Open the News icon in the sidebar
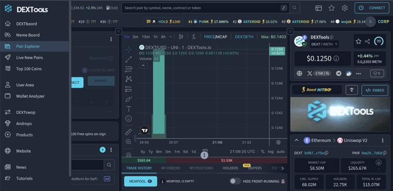 pyautogui.click(x=8, y=167)
